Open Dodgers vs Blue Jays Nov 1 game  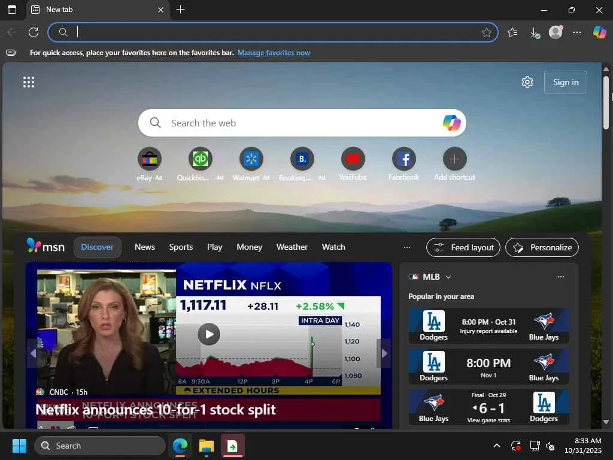[488, 367]
